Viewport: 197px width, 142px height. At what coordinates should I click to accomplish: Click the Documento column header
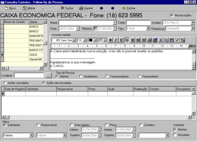coord(184,89)
